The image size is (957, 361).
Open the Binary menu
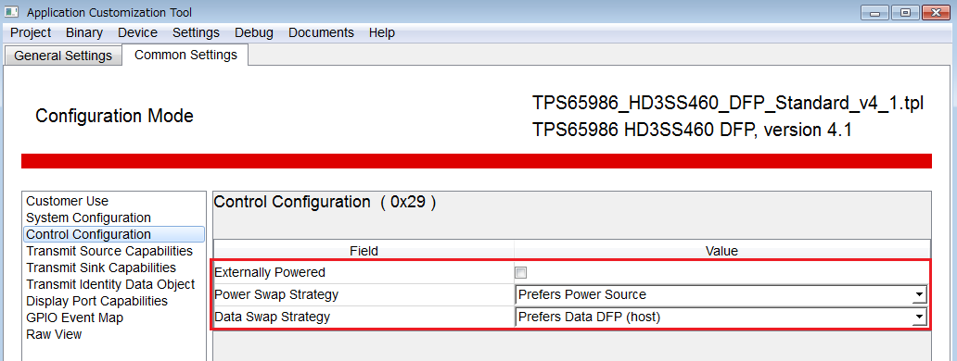[84, 33]
